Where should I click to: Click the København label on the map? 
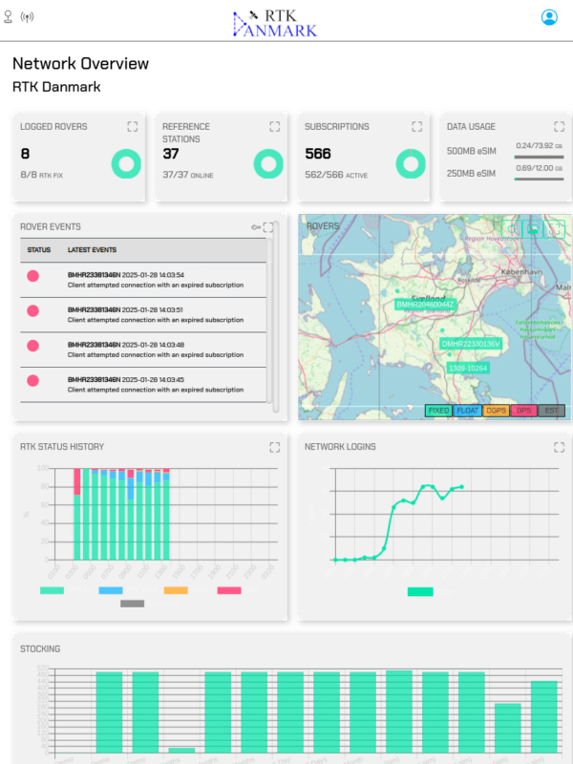pos(521,272)
